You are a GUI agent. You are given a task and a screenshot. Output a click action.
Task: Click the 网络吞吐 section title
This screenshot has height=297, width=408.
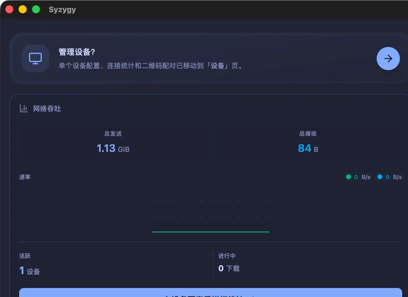click(47, 109)
